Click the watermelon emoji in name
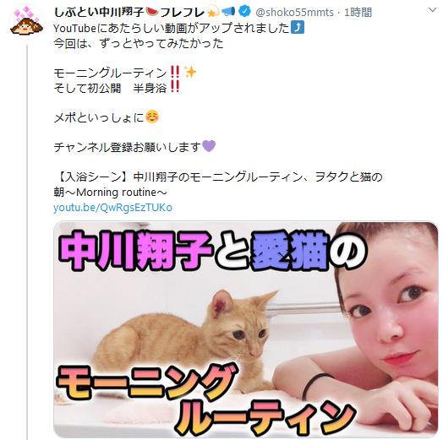Screen dimensions: 443x440 (151, 12)
